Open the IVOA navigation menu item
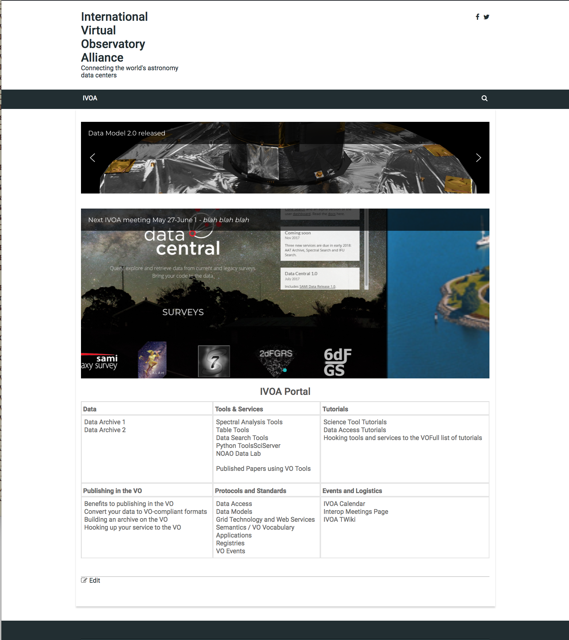The width and height of the screenshot is (569, 640). pyautogui.click(x=90, y=98)
